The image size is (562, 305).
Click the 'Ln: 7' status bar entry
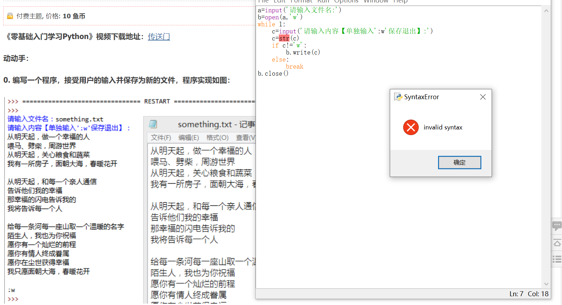[x=516, y=294]
